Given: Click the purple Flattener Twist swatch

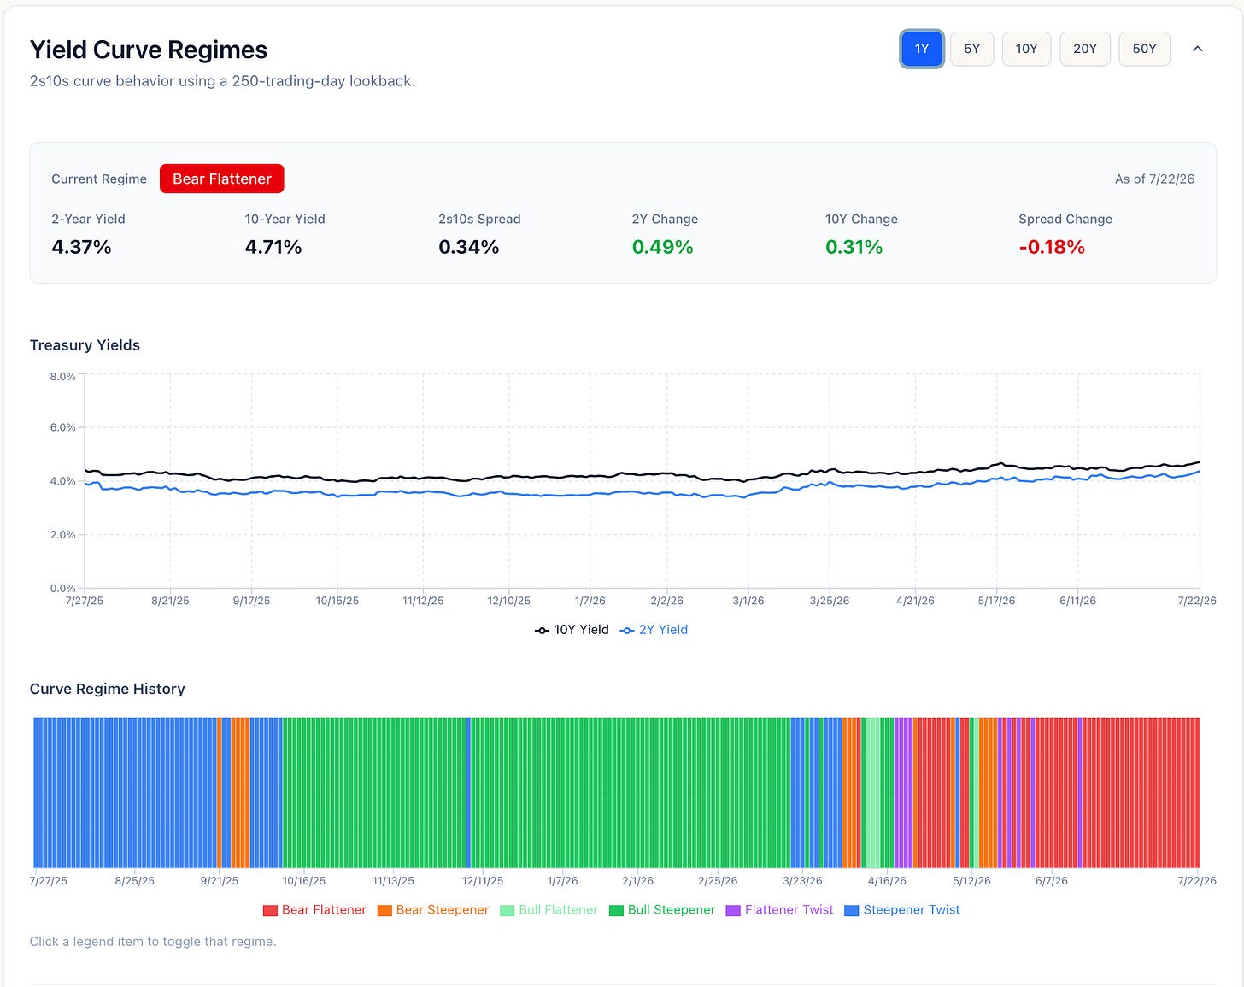Looking at the screenshot, I should click(x=733, y=911).
